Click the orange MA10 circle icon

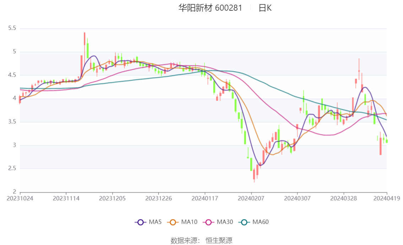(173, 222)
